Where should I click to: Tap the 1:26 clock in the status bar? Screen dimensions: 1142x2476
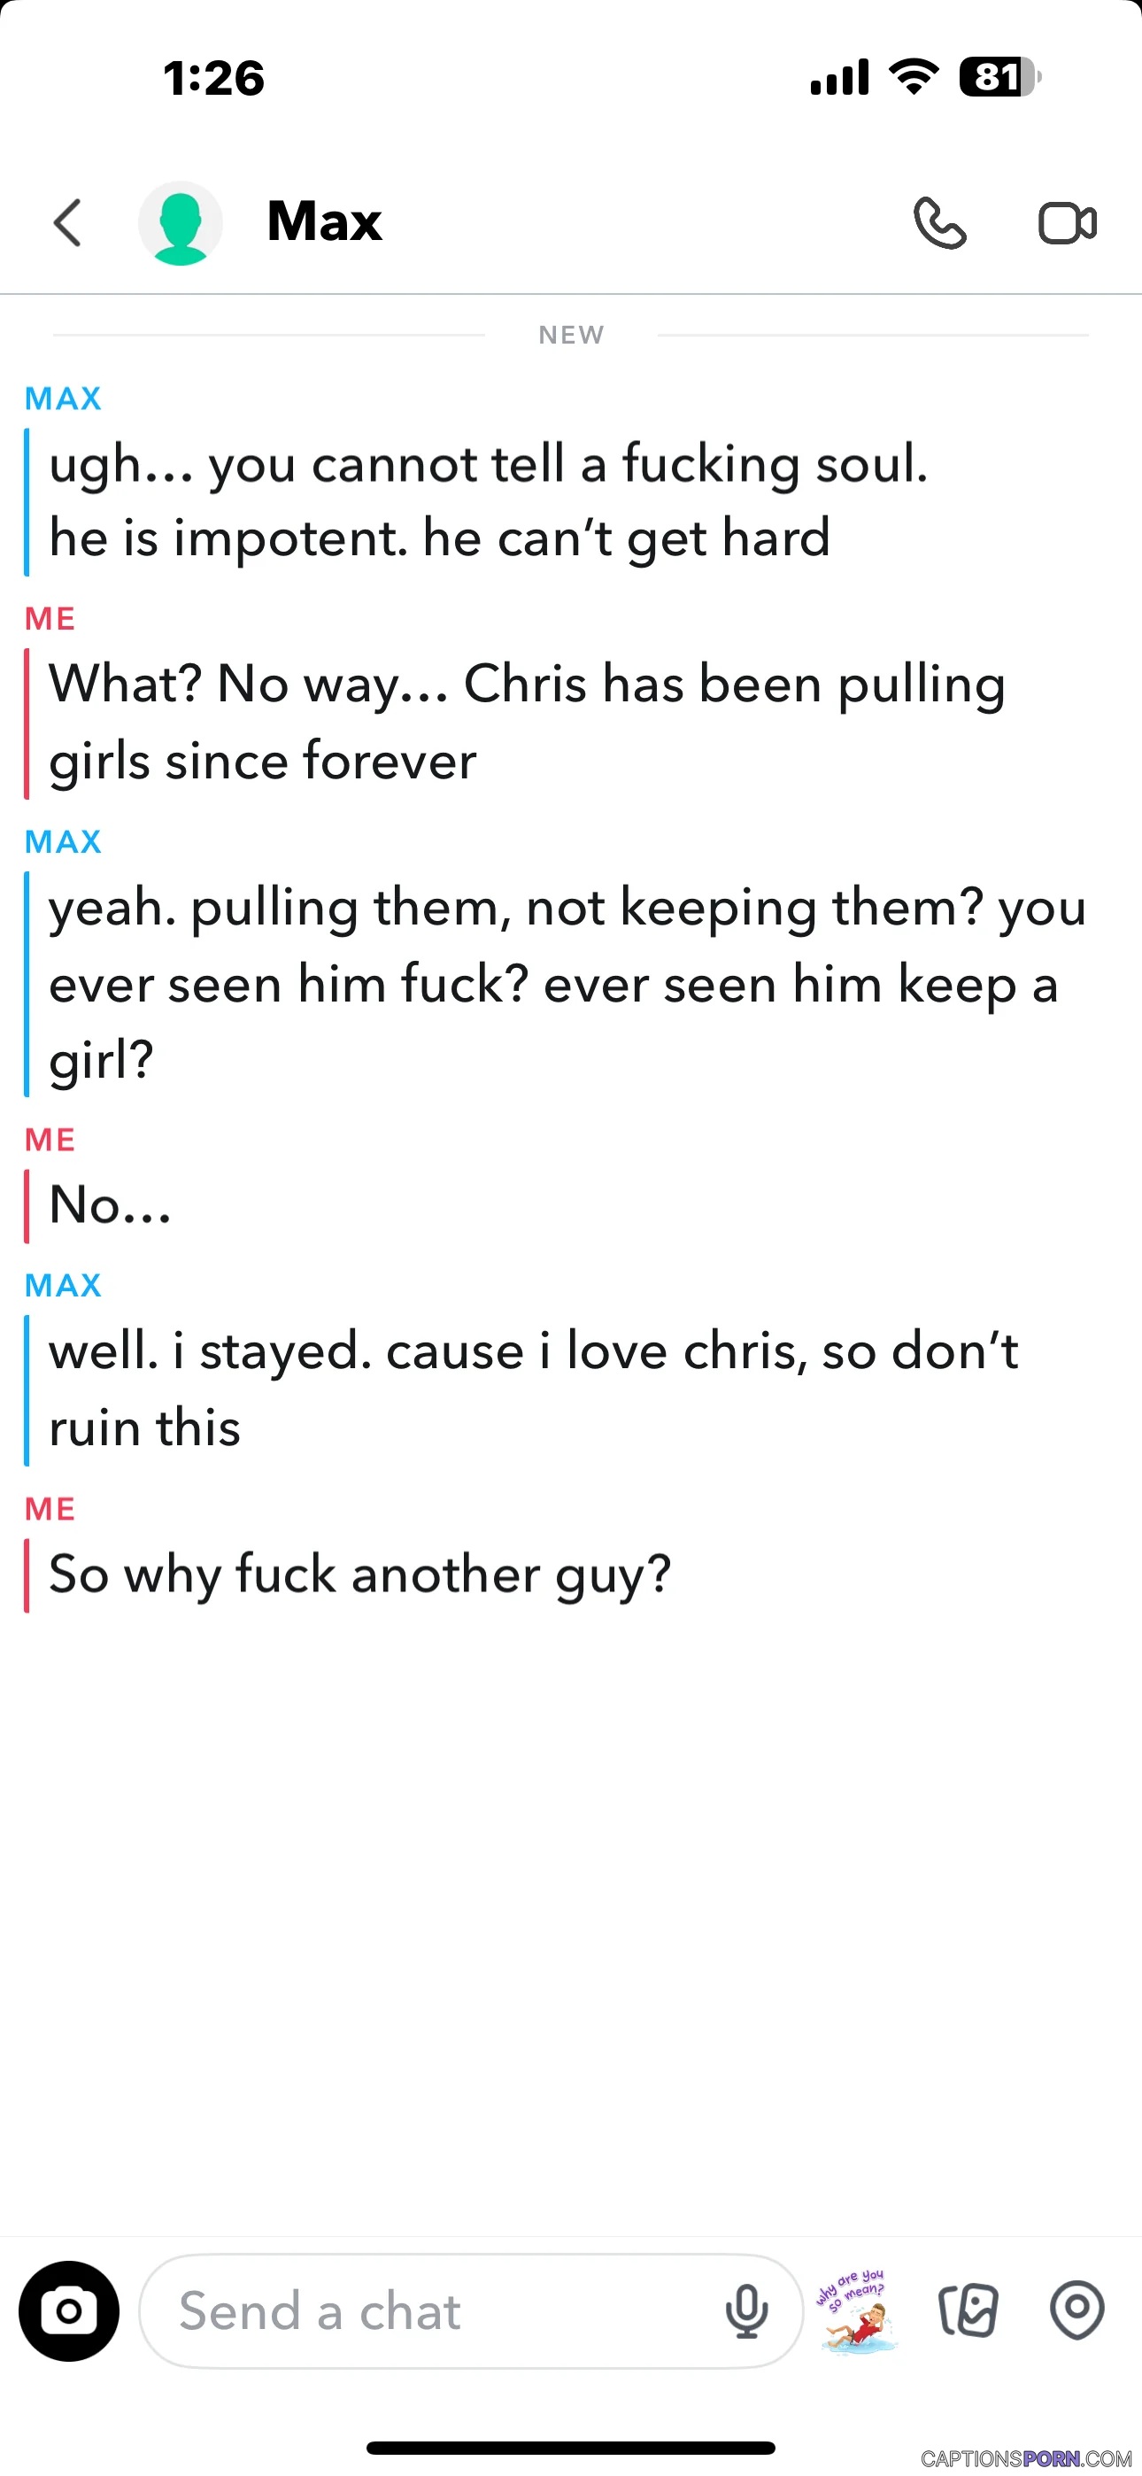tap(213, 78)
